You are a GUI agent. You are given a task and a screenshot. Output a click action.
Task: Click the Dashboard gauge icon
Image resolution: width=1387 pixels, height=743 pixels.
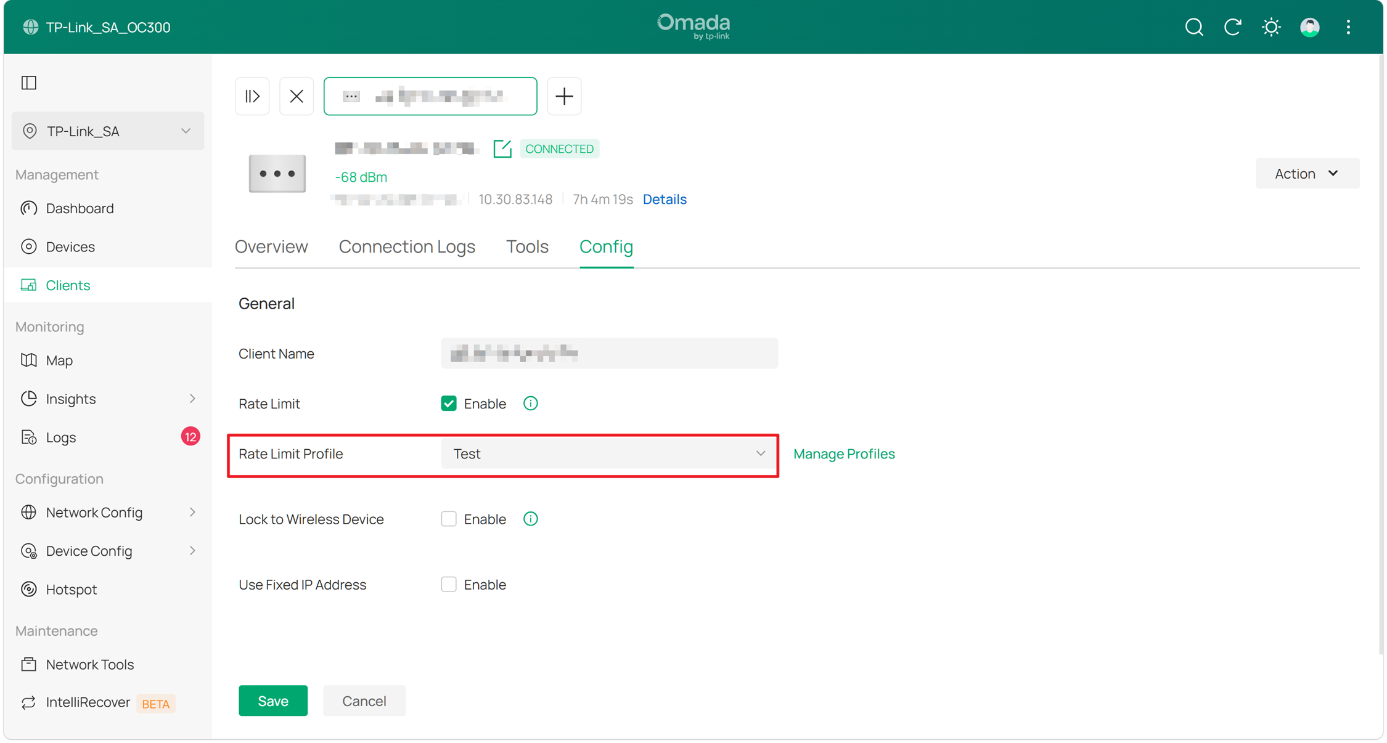tap(29, 208)
